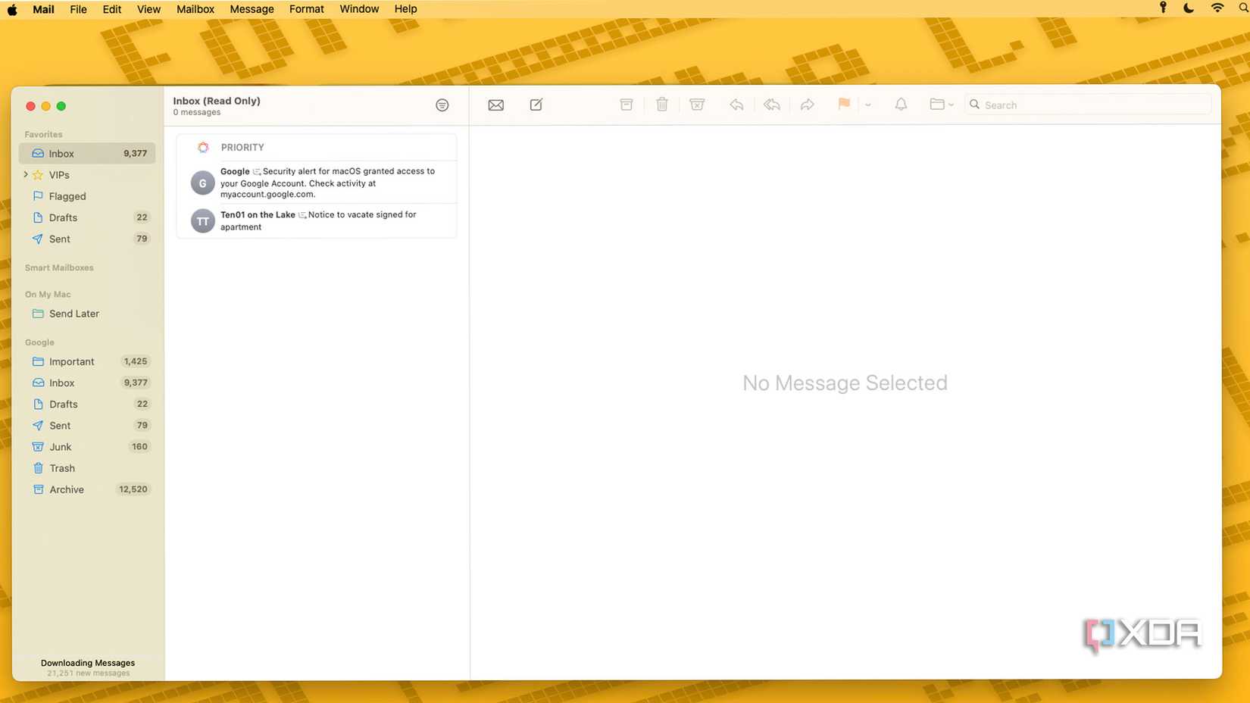Select Inbox under Google account
The height and width of the screenshot is (703, 1250).
pos(87,383)
